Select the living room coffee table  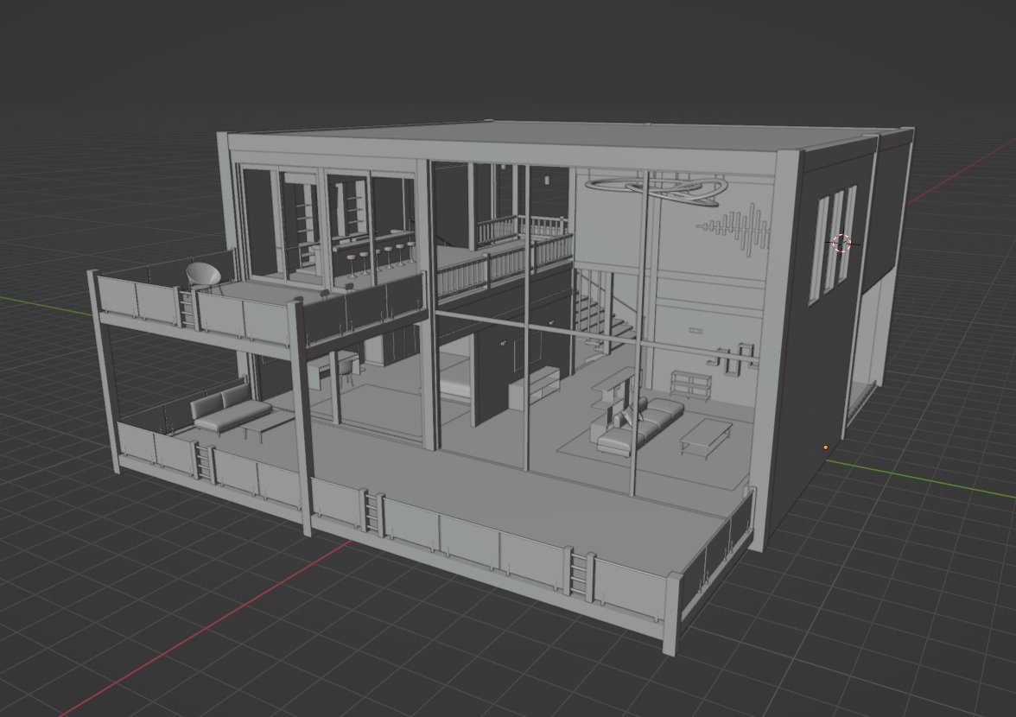[x=706, y=438]
